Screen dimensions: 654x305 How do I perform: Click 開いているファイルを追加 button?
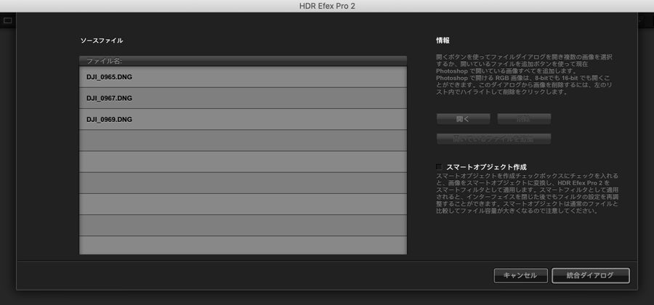pos(494,139)
